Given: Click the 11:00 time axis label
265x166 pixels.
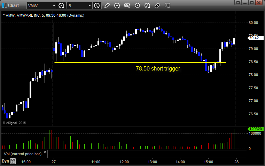Looking at the screenshot, I should point(96,162).
